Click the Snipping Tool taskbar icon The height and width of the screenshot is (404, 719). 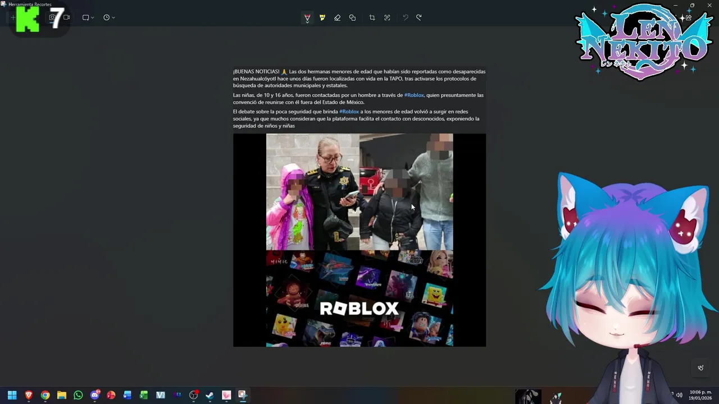click(243, 395)
